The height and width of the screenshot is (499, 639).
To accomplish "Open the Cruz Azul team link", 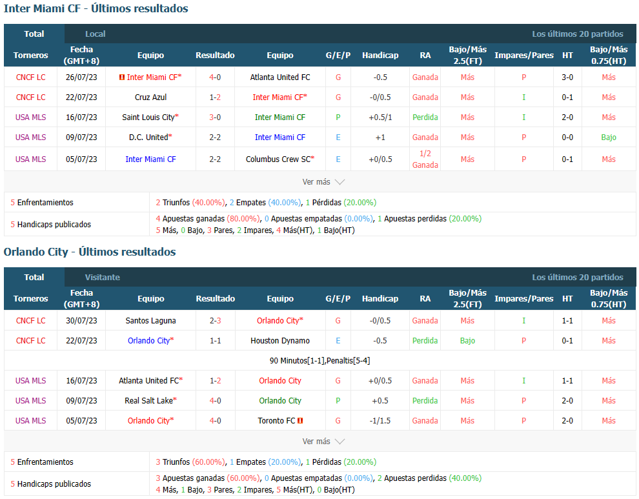I will (x=151, y=97).
